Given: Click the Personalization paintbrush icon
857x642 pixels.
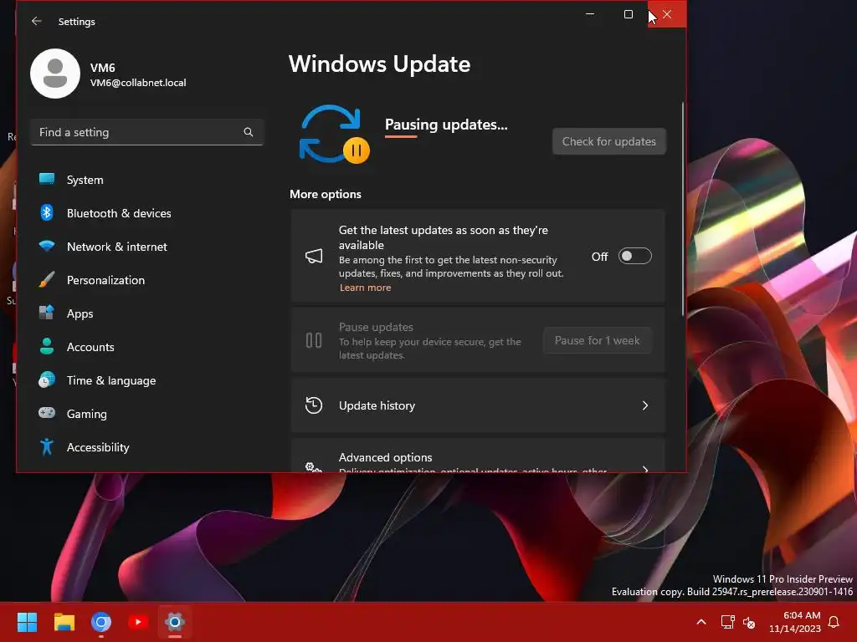Looking at the screenshot, I should [x=47, y=279].
